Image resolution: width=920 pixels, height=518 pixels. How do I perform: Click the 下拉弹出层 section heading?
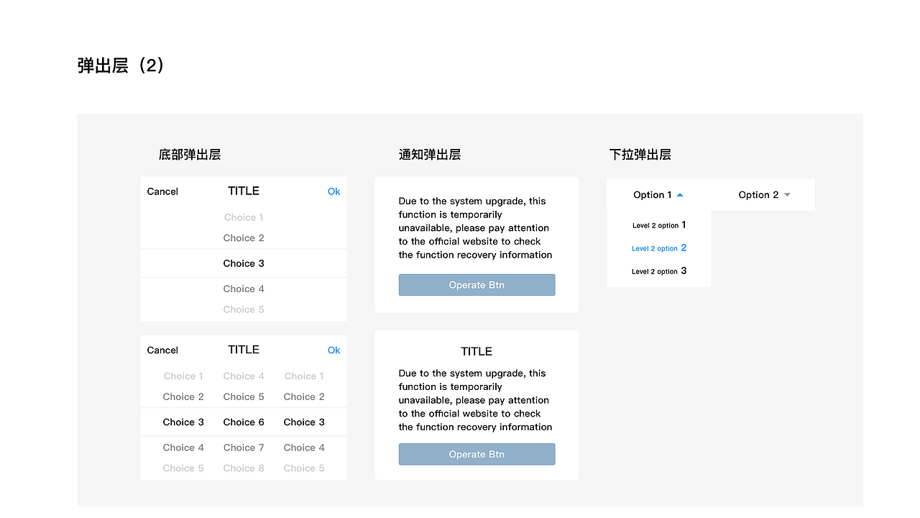coord(640,155)
